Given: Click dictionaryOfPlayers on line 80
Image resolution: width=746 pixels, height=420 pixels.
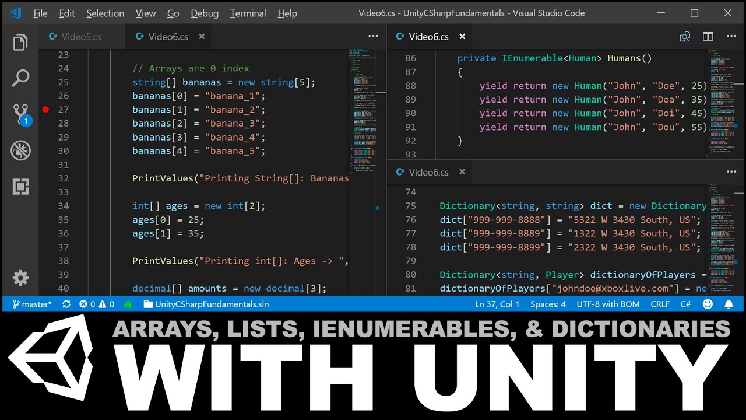Looking at the screenshot, I should point(643,275).
